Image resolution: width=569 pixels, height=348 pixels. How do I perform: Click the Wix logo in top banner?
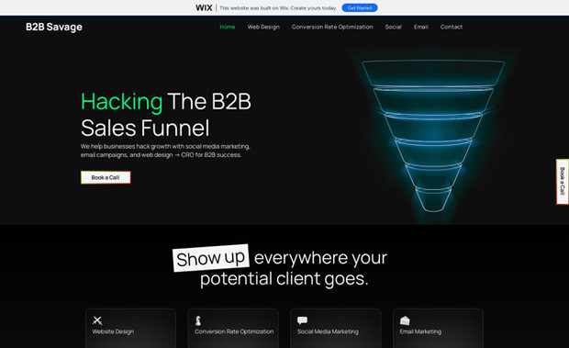(204, 7)
